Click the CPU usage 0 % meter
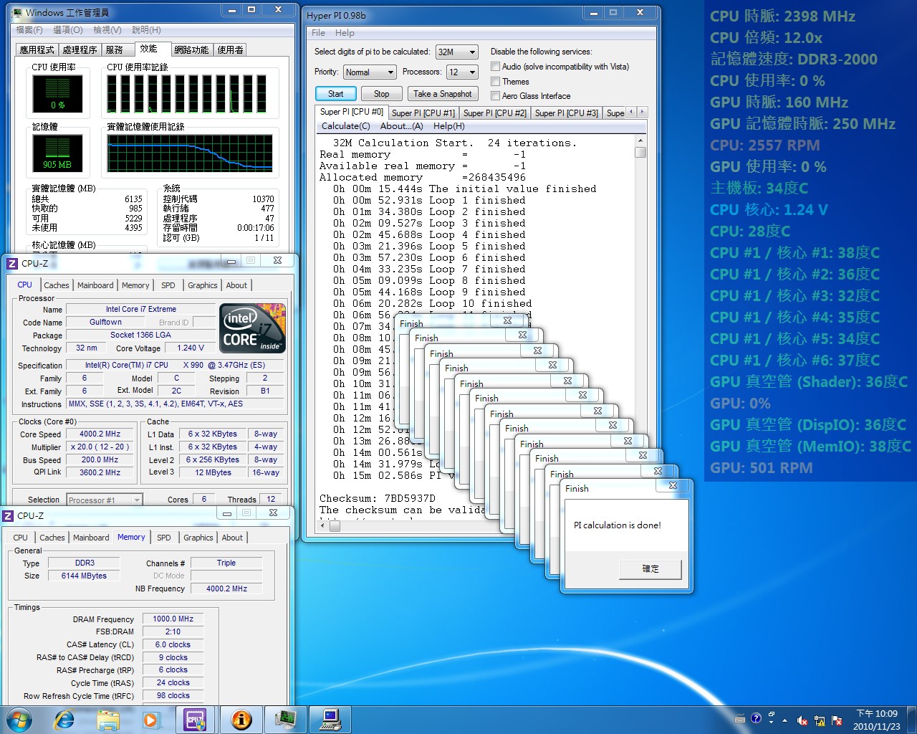The width and height of the screenshot is (917, 734). pyautogui.click(x=57, y=93)
